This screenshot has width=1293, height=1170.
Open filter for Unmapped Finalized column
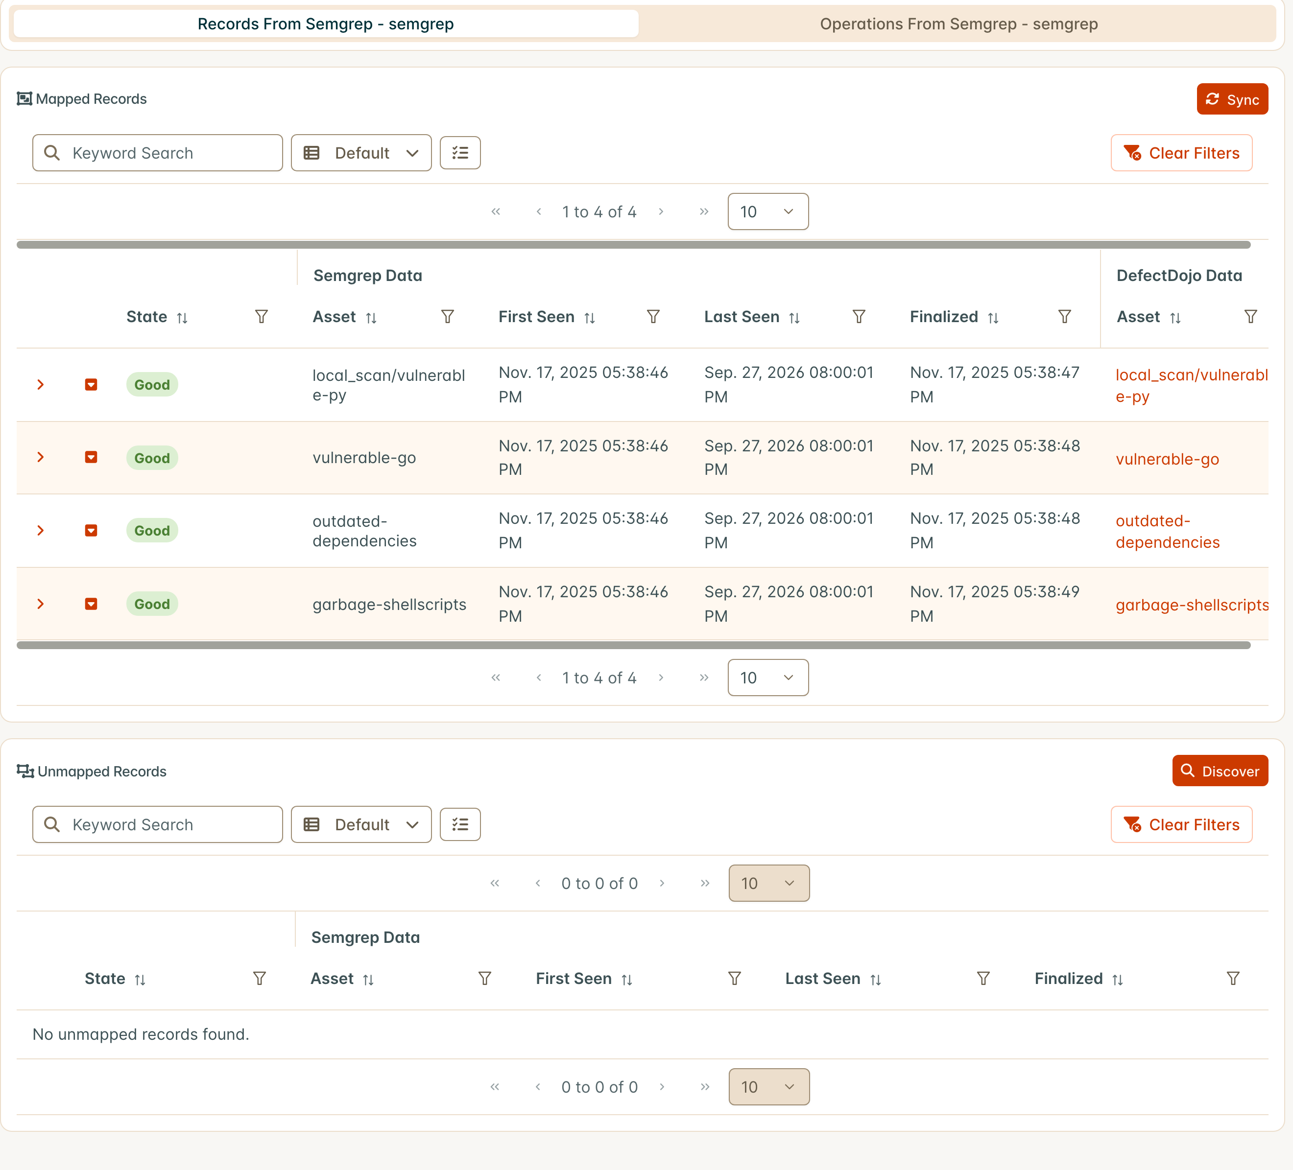tap(1233, 978)
